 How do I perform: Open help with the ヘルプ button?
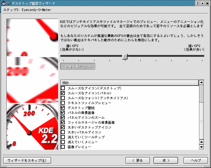(196, 160)
